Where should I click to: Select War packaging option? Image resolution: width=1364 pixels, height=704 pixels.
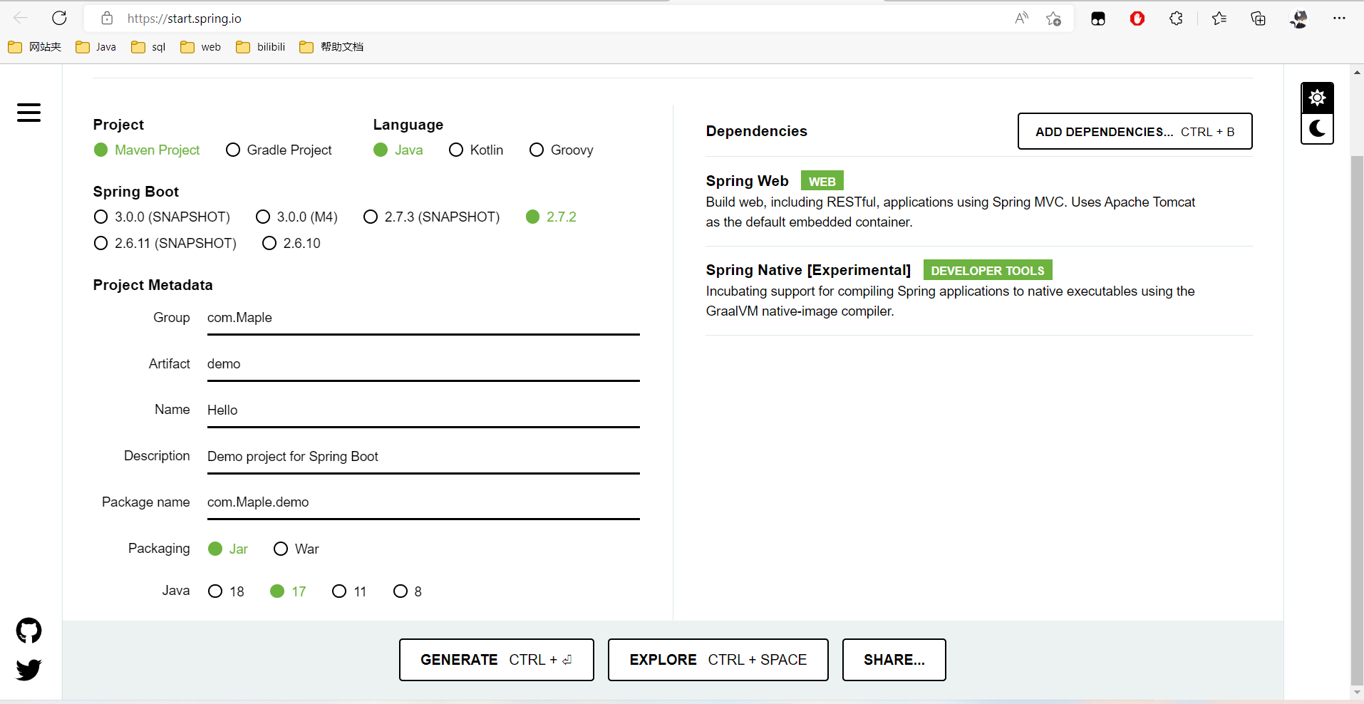pos(281,549)
